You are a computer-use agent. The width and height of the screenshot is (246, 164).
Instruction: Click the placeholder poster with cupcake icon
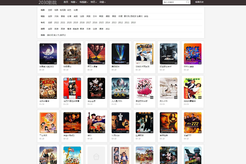pos(96,156)
